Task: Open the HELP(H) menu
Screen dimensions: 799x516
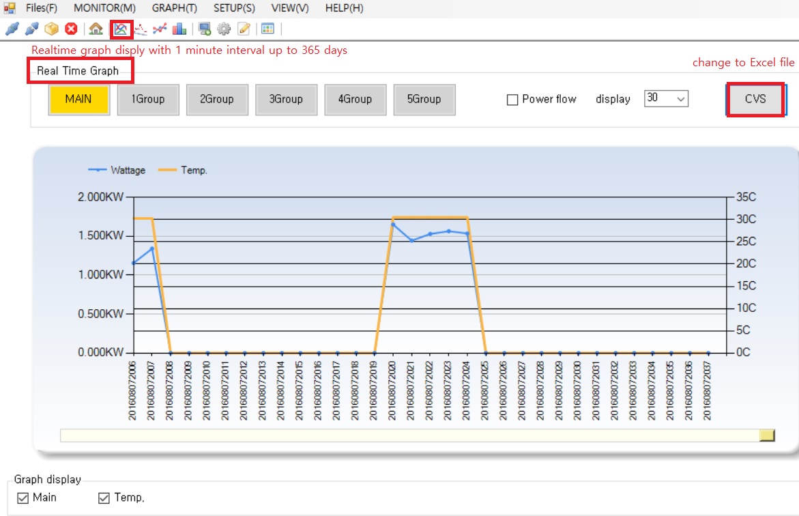Action: tap(344, 8)
